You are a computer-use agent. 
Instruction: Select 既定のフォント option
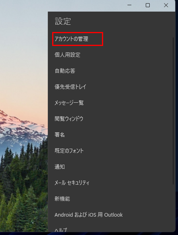click(x=69, y=151)
